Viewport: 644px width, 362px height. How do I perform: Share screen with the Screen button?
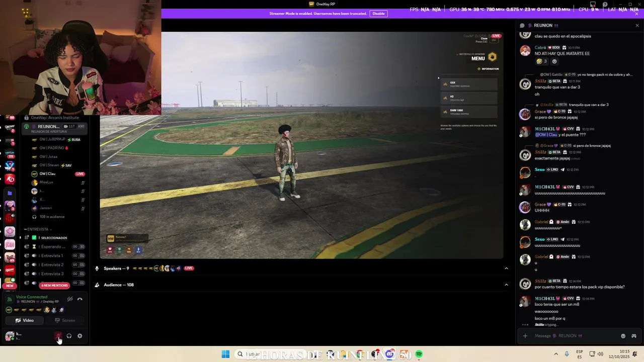pyautogui.click(x=65, y=320)
